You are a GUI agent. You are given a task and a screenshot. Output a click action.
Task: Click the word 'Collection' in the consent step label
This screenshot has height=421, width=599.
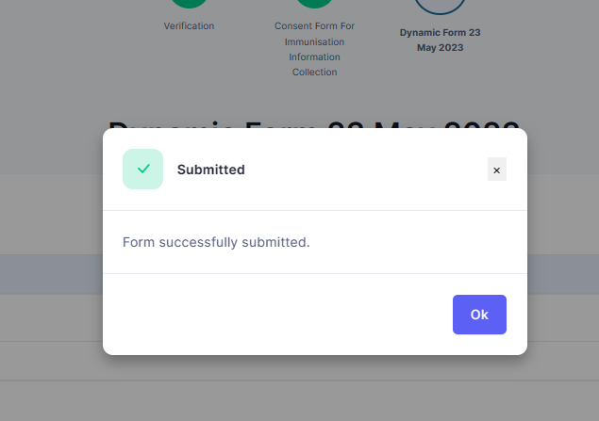314,73
